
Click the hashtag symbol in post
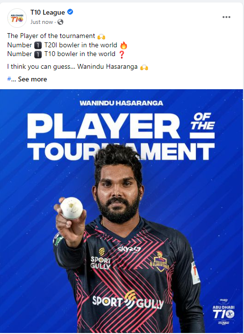[9, 79]
